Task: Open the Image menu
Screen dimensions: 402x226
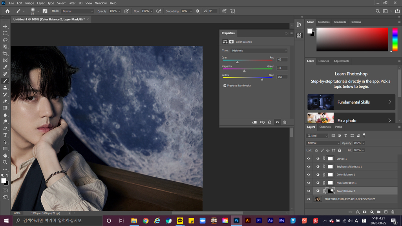Action: click(x=29, y=3)
